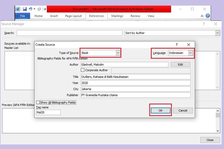Click the Tag name field showing Mal20
The image size is (224, 149).
[x=48, y=112]
